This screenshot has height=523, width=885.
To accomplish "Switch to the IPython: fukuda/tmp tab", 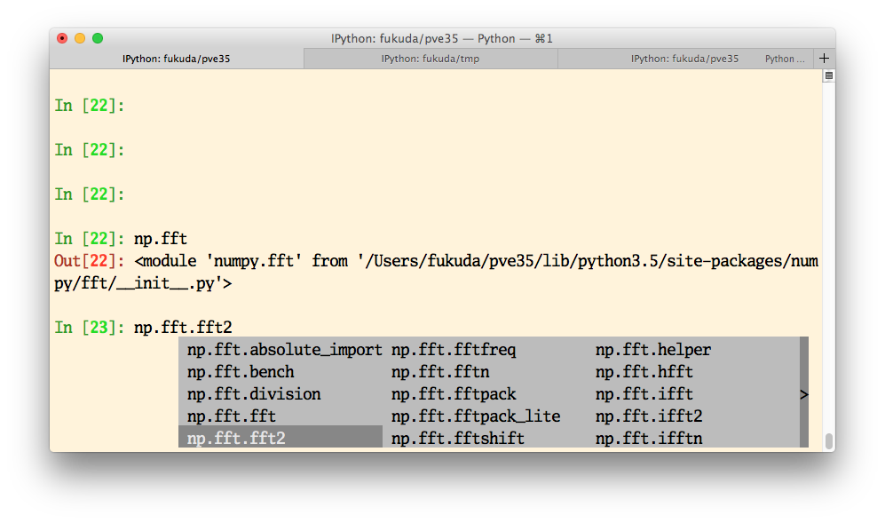I will click(431, 59).
